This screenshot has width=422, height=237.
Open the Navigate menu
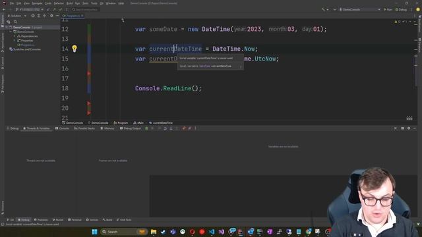pos(37,3)
